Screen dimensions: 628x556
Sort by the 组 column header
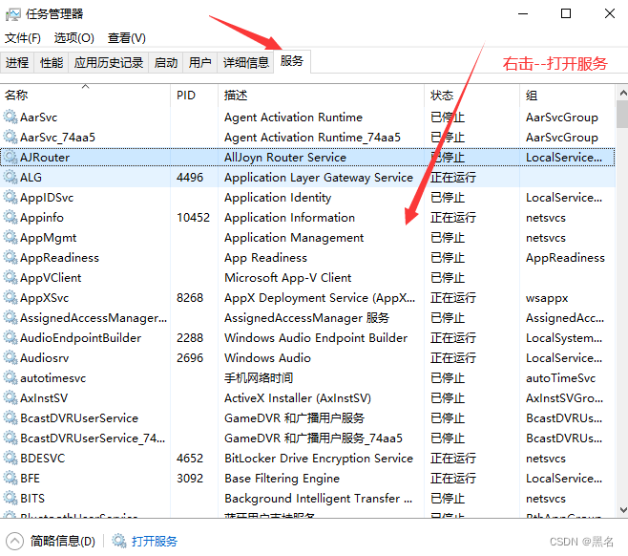click(568, 95)
